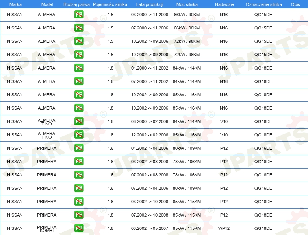Select the date range 03.2002 -> 05.2007
Image resolution: width=308 pixels, height=235 pixels.
point(150,228)
